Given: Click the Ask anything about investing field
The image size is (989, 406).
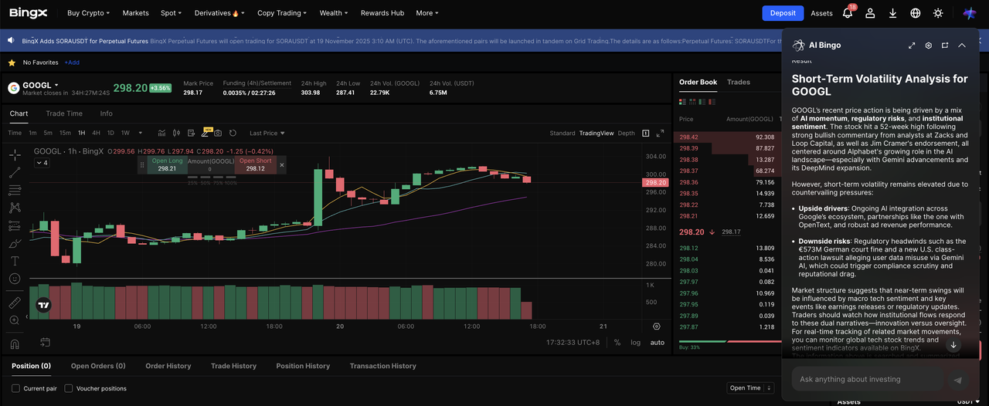Looking at the screenshot, I should point(865,379).
